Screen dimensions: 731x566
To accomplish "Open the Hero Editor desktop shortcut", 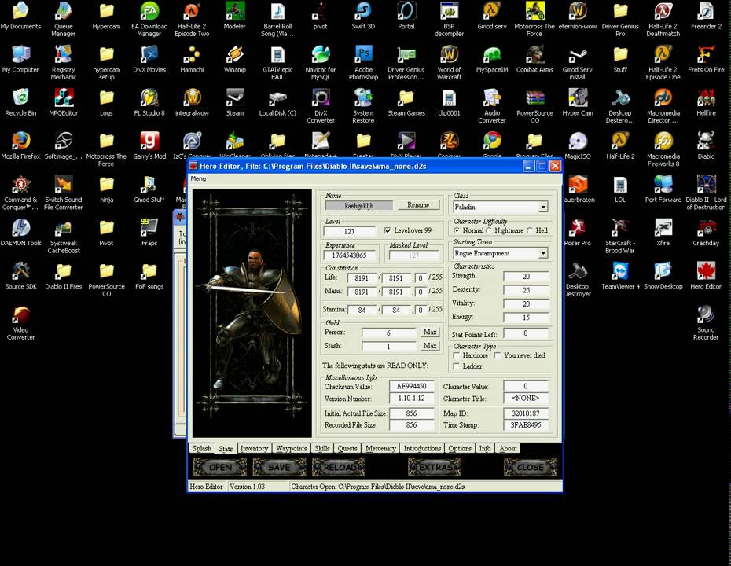I will [x=706, y=276].
